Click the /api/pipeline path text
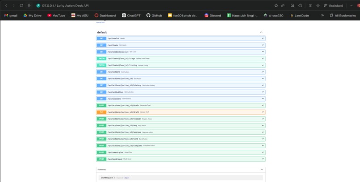The width and height of the screenshot is (360, 182). (x=114, y=99)
